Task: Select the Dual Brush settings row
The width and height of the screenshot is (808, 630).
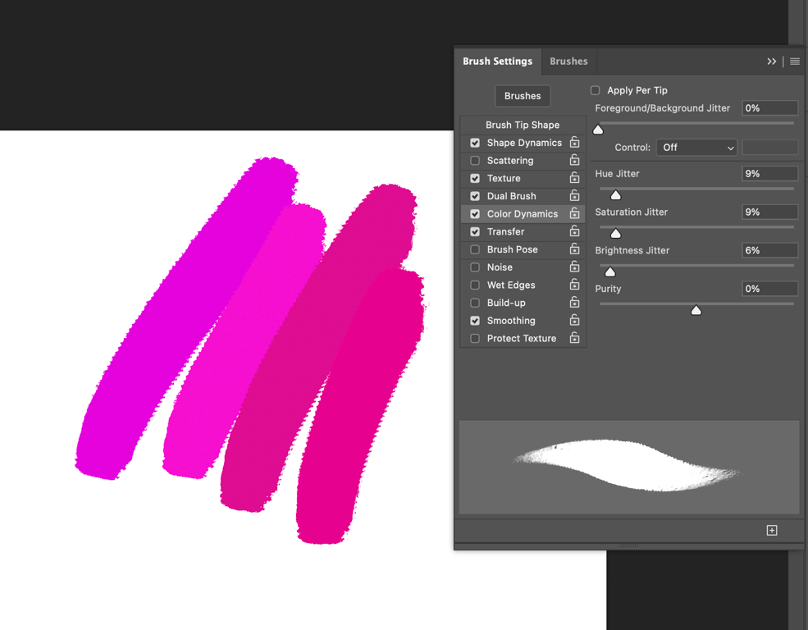Action: coord(523,196)
